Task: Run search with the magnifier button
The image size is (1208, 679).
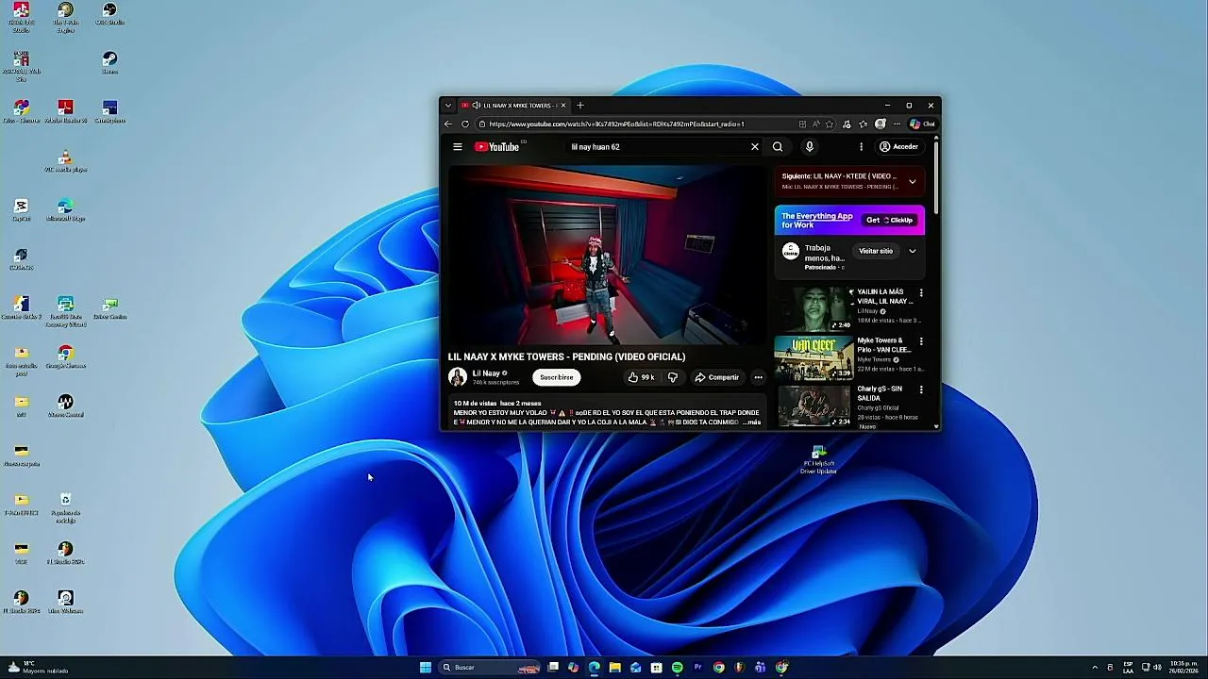Action: (778, 147)
